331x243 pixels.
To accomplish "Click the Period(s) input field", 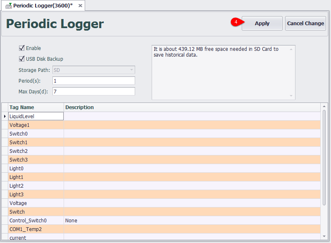I will pos(94,81).
